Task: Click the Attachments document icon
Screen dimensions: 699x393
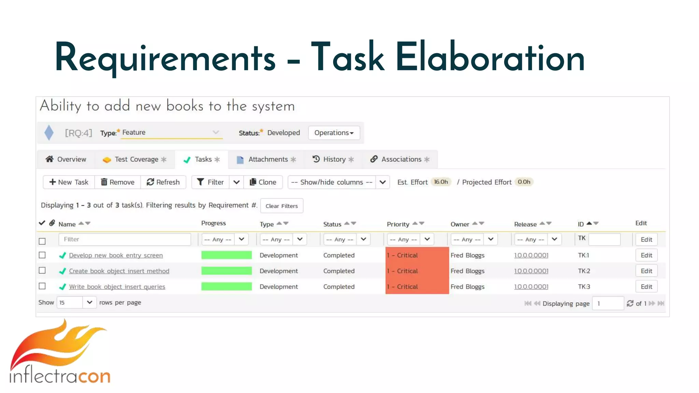Action: (240, 160)
